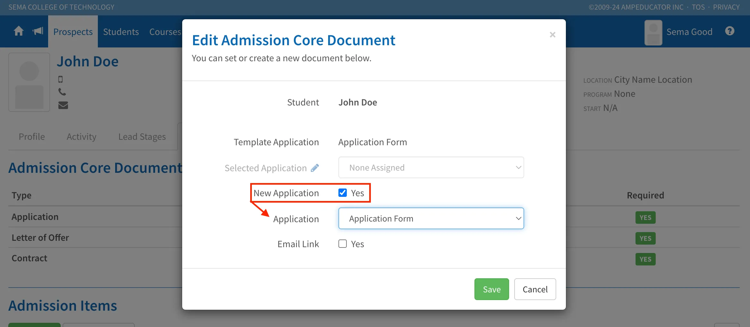Go to the home icon

coord(19,31)
